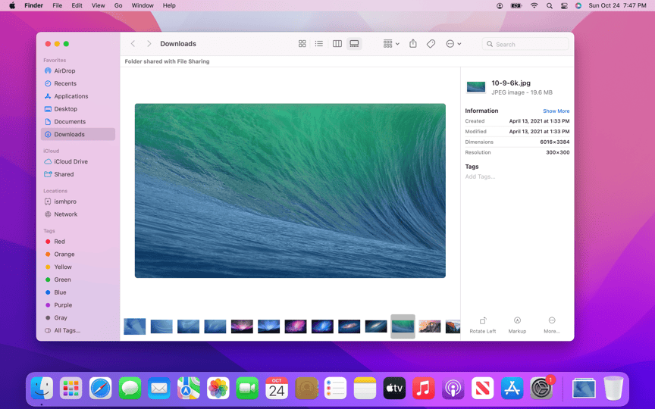This screenshot has height=409, width=655.
Task: Select the Orange tag in sidebar
Action: (x=78, y=254)
